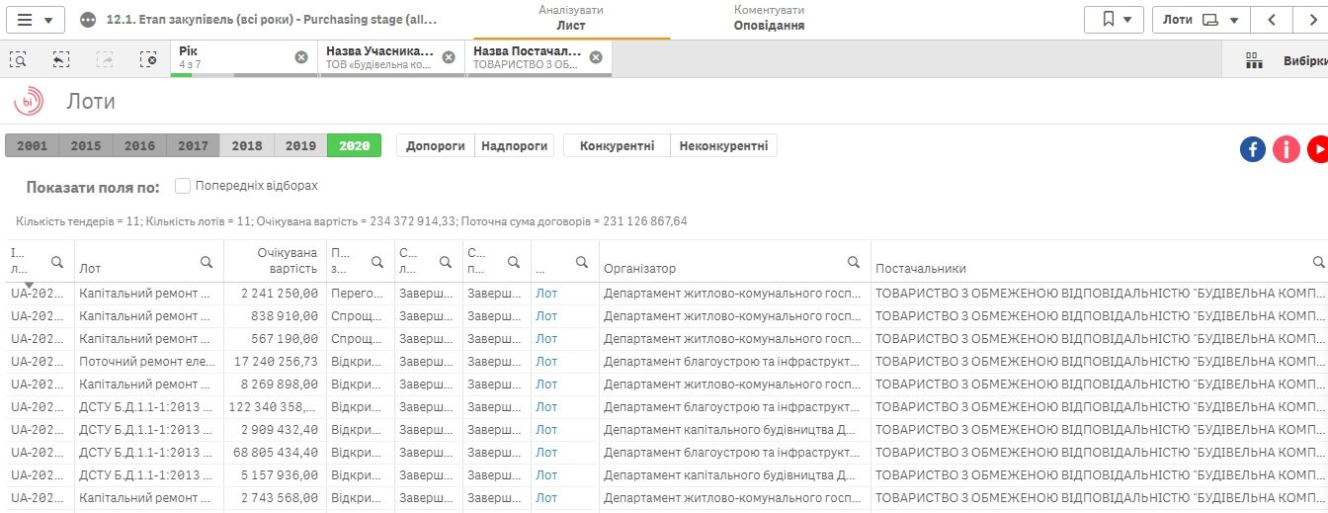Select the Конкурентні filter button
This screenshot has width=1328, height=513.
click(x=617, y=145)
